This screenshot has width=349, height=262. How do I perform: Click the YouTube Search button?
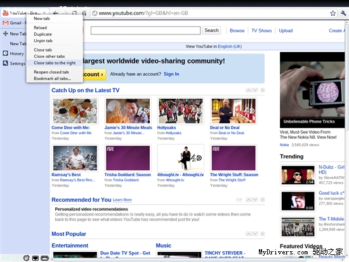tap(211, 31)
